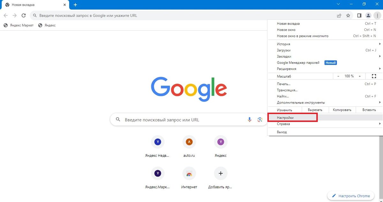Click Вставить in the edit row

point(369,110)
